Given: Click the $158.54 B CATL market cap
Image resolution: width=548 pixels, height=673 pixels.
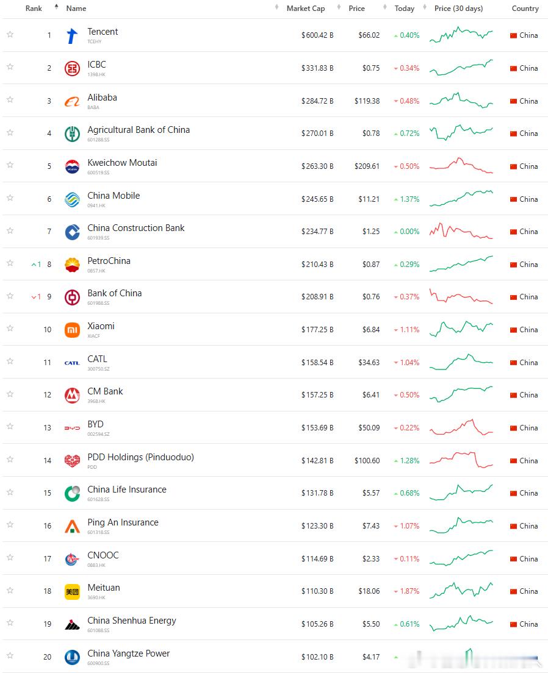Looking at the screenshot, I should click(317, 363).
